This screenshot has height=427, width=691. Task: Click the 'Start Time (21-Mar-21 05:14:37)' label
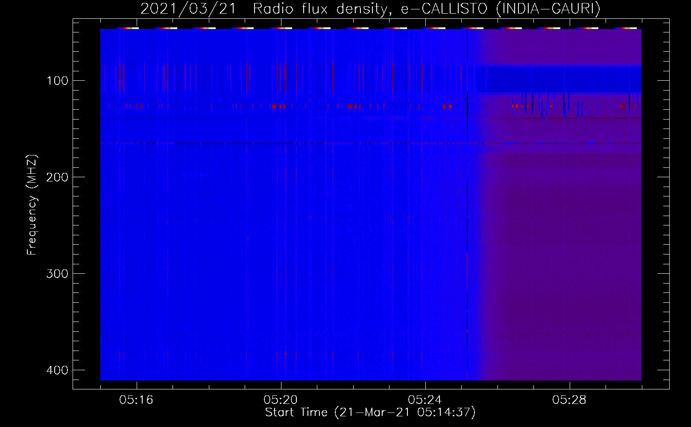[370, 412]
